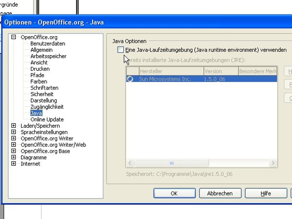This screenshot has width=292, height=219.
Task: Select the OpenOffice.org Writer/Web label
Action: pyautogui.click(x=54, y=145)
